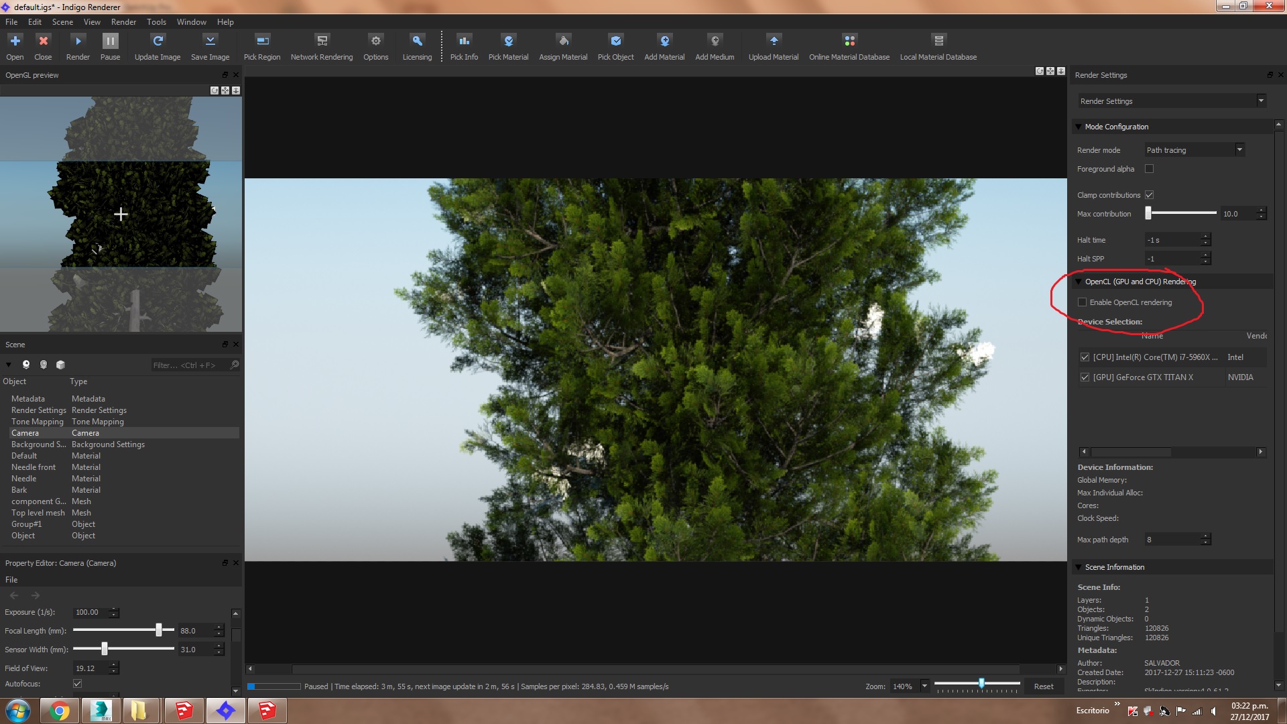This screenshot has height=724, width=1287.
Task: Click the Reset zoom button
Action: coord(1043,686)
